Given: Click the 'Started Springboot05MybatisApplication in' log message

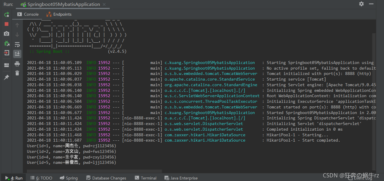Looking at the screenshot, I should 321,113.
